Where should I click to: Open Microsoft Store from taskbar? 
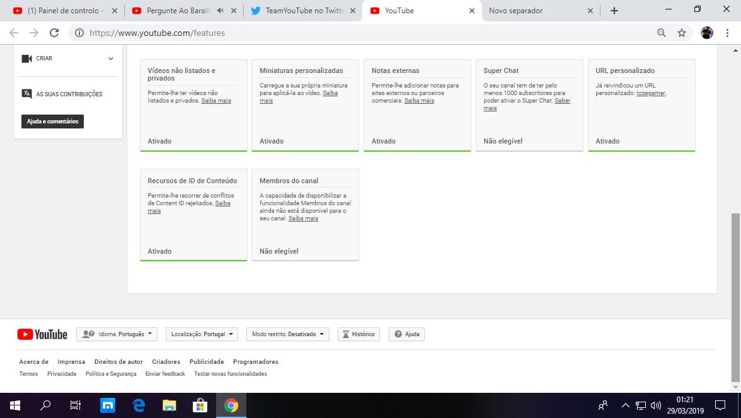(x=200, y=405)
